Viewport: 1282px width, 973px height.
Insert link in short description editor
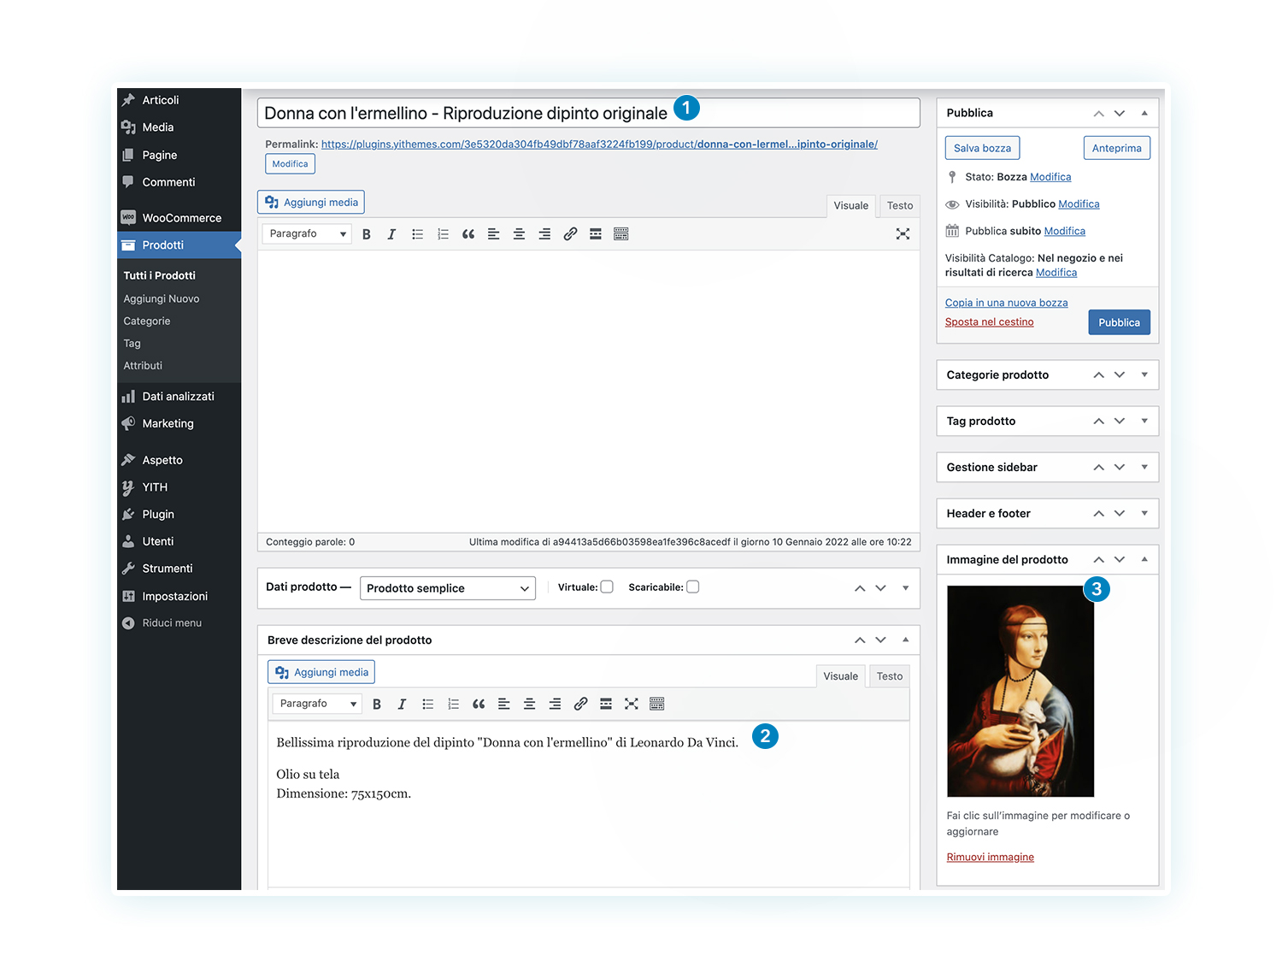[580, 705]
